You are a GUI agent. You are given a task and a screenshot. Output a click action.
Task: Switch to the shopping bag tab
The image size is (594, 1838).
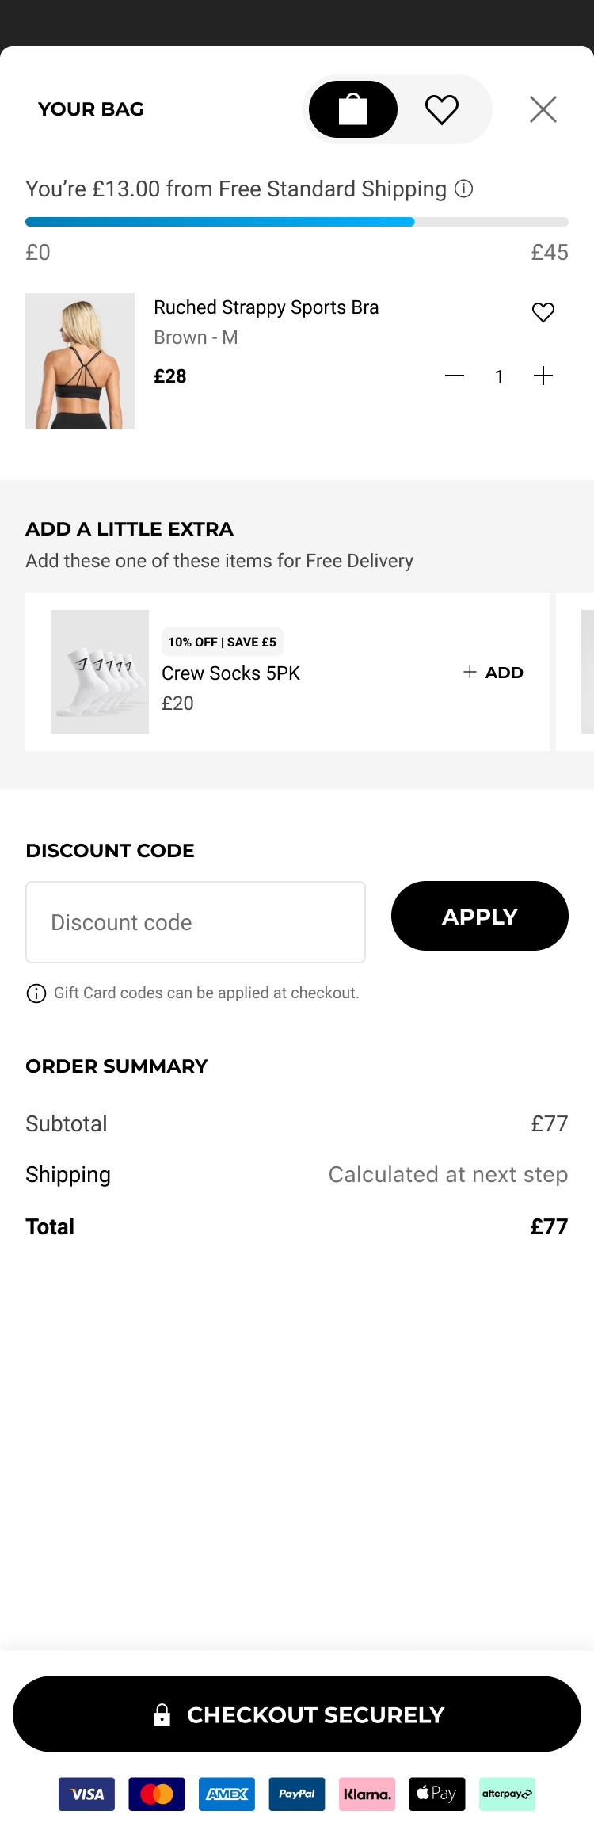click(x=353, y=109)
